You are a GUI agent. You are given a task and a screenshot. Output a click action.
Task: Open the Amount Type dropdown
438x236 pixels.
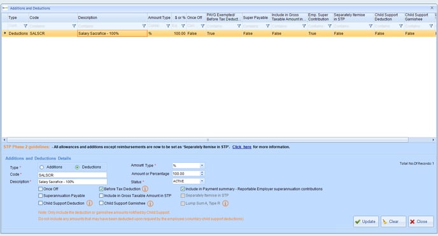click(202, 165)
